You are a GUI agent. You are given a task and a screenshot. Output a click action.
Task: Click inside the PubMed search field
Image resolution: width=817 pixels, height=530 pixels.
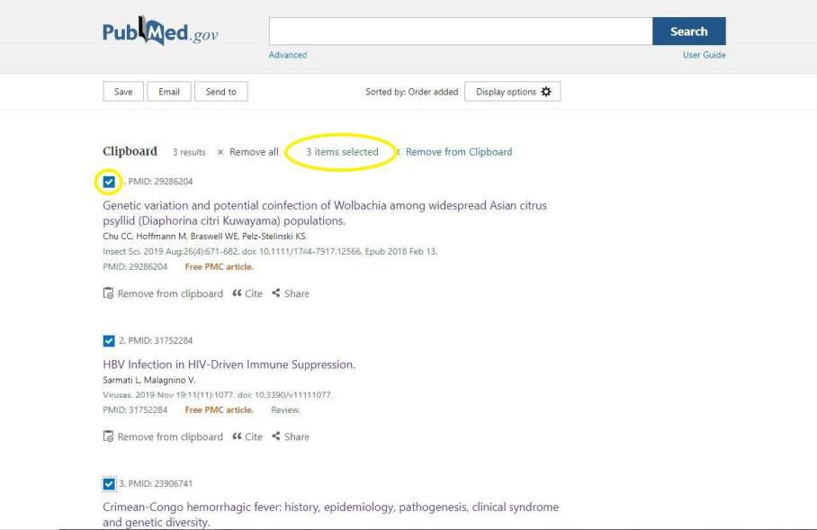[x=460, y=31]
